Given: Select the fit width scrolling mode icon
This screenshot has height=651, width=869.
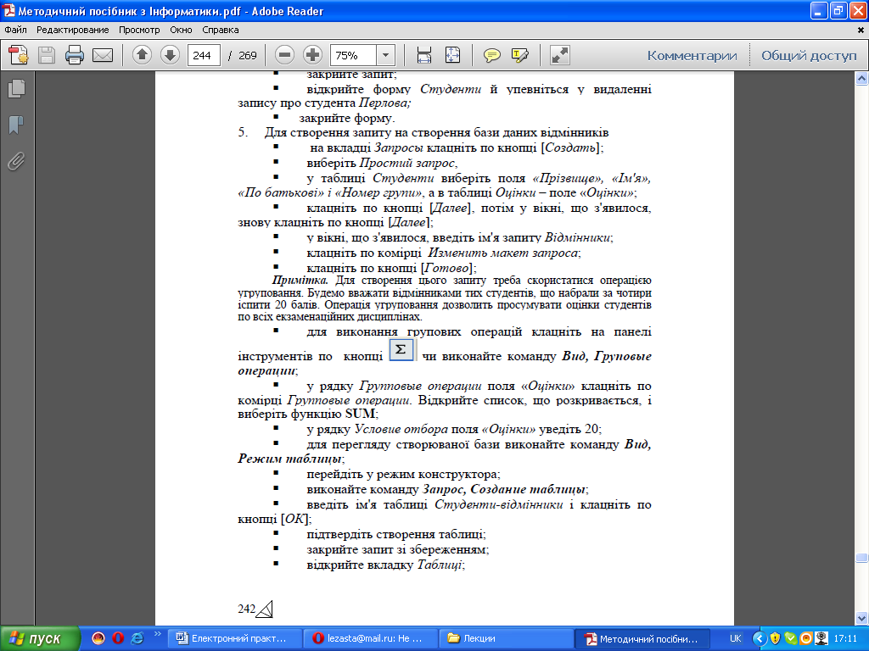Looking at the screenshot, I should pyautogui.click(x=424, y=55).
